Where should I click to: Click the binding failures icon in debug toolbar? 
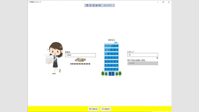pyautogui.click(x=99, y=5)
